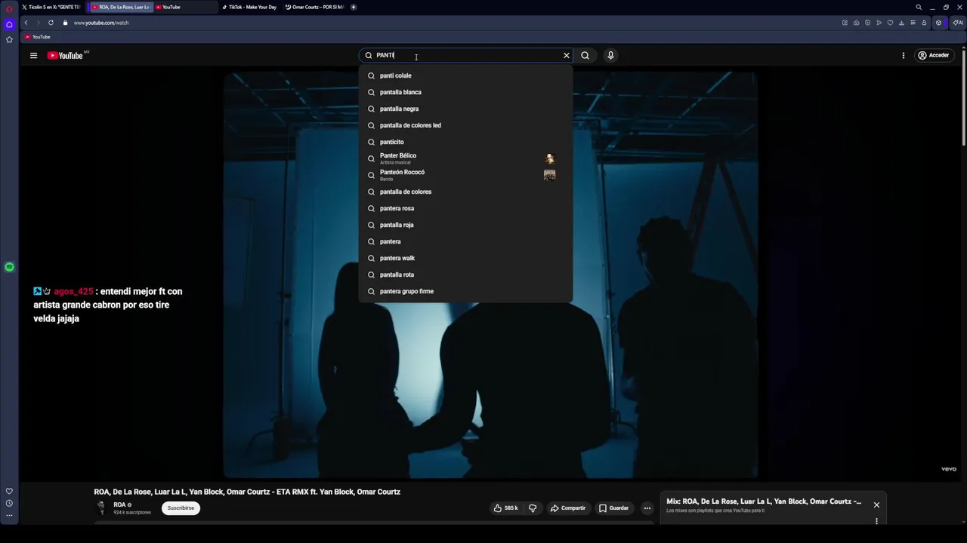Viewport: 967px width, 543px height.
Task: Click the send flow arrow toolbar icon
Action: [x=879, y=23]
